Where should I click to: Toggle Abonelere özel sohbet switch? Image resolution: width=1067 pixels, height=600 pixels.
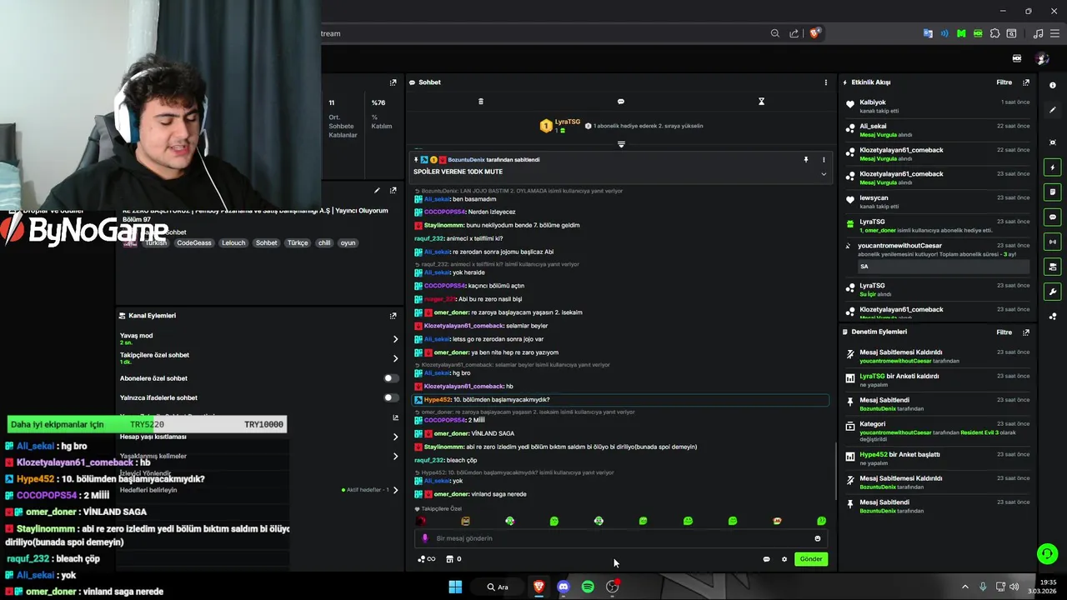(390, 378)
